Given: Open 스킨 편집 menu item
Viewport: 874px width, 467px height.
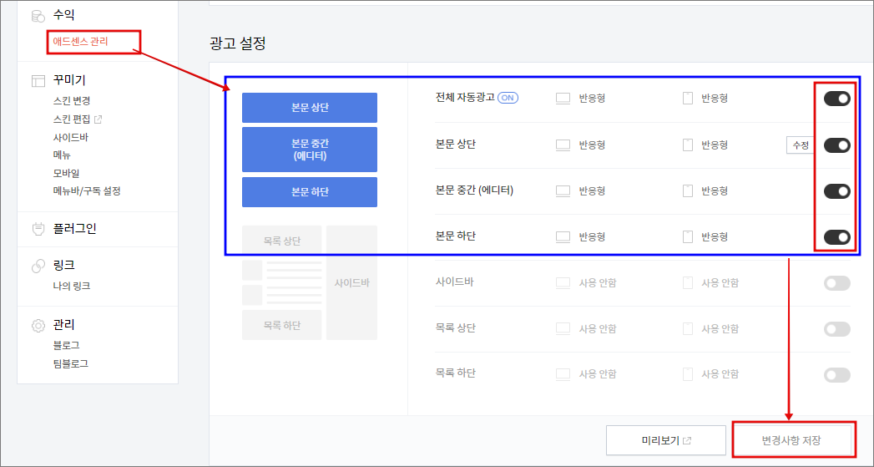Looking at the screenshot, I should pos(72,119).
